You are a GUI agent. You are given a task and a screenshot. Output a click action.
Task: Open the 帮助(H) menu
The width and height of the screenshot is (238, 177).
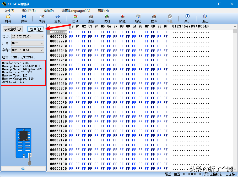[x=103, y=11]
